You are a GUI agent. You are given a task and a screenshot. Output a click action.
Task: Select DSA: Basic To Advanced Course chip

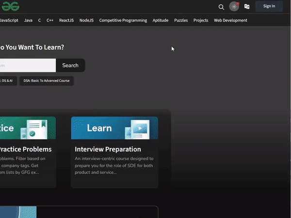pyautogui.click(x=47, y=81)
